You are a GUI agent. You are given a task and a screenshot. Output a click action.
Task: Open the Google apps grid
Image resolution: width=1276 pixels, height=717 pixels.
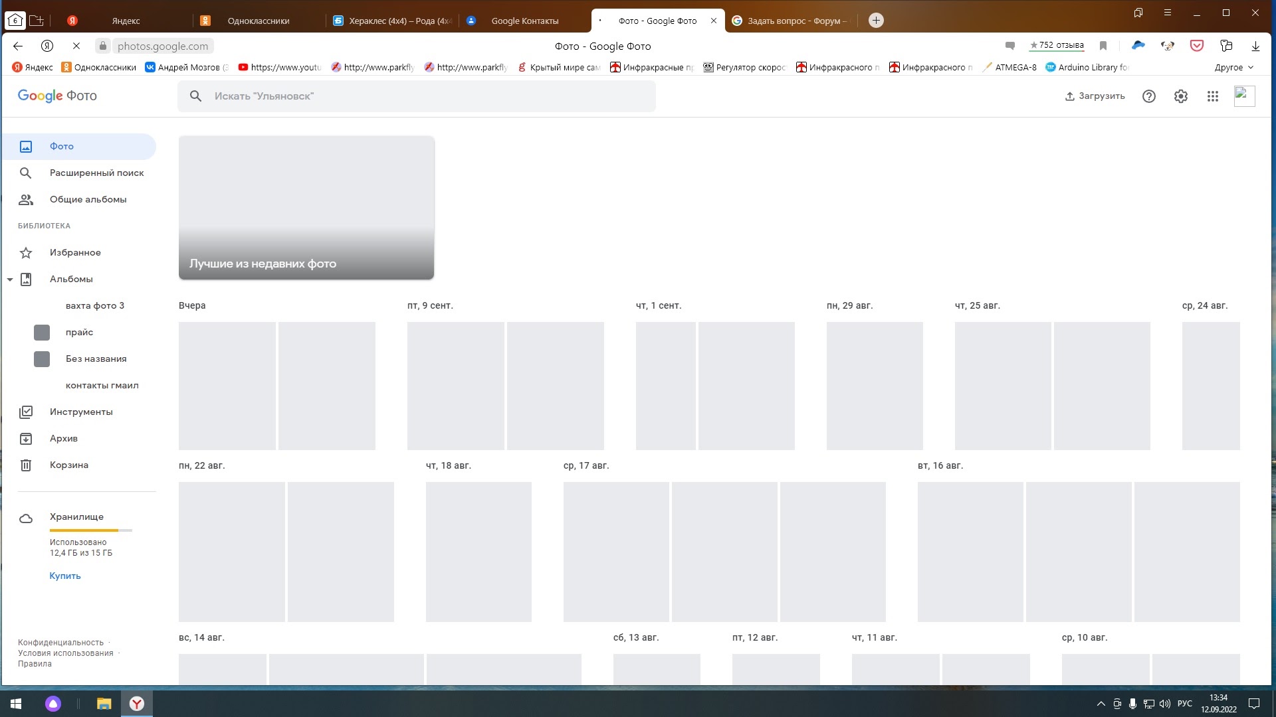1212,96
